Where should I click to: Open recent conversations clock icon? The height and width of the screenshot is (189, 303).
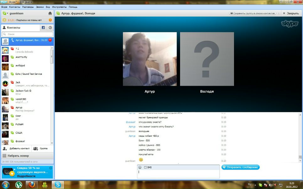click(x=50, y=28)
